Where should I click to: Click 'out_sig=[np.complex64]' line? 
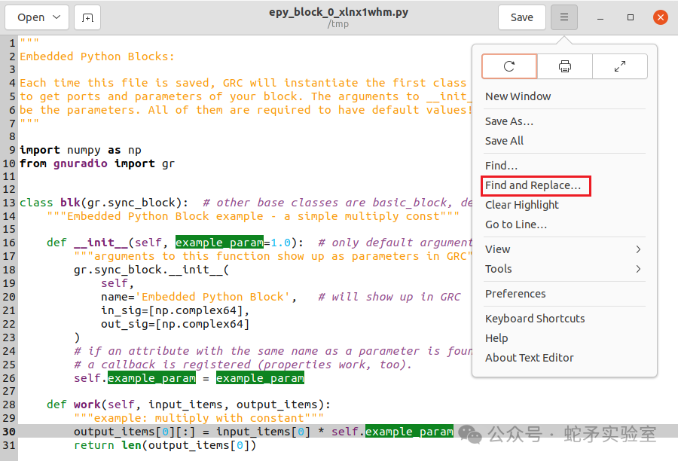pyautogui.click(x=175, y=325)
